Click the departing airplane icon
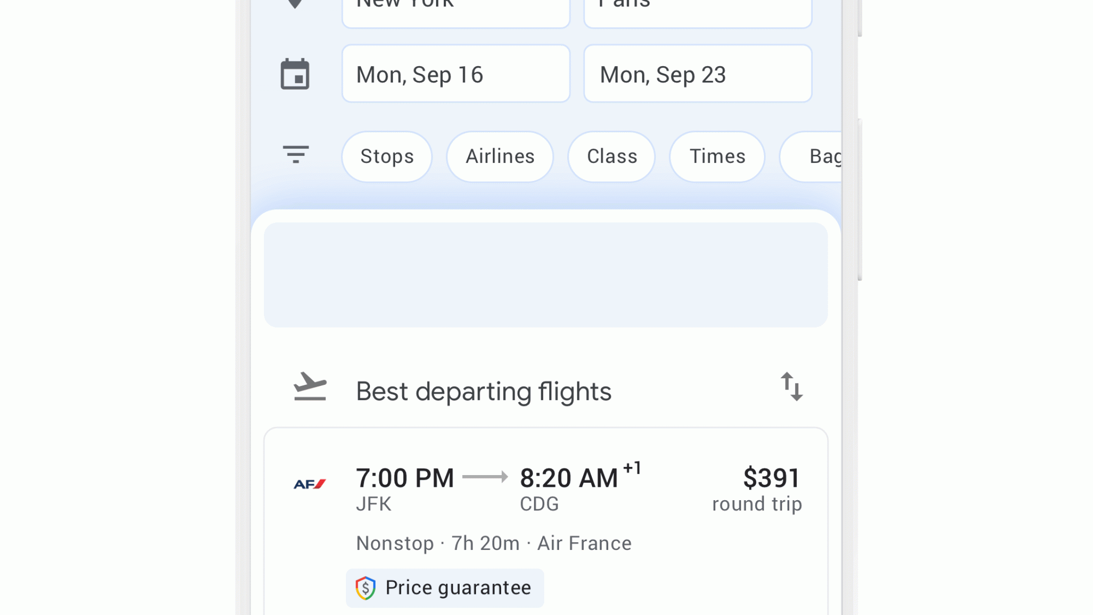The width and height of the screenshot is (1093, 615). (x=310, y=387)
